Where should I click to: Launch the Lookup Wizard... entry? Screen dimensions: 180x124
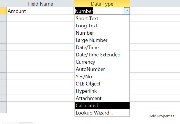[x=102, y=113]
